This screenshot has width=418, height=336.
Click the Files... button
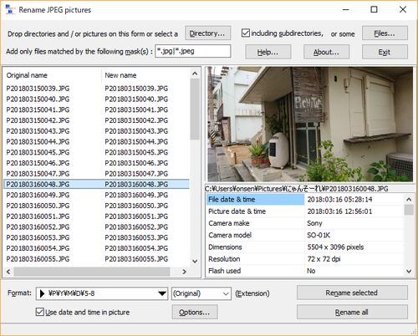tap(385, 33)
